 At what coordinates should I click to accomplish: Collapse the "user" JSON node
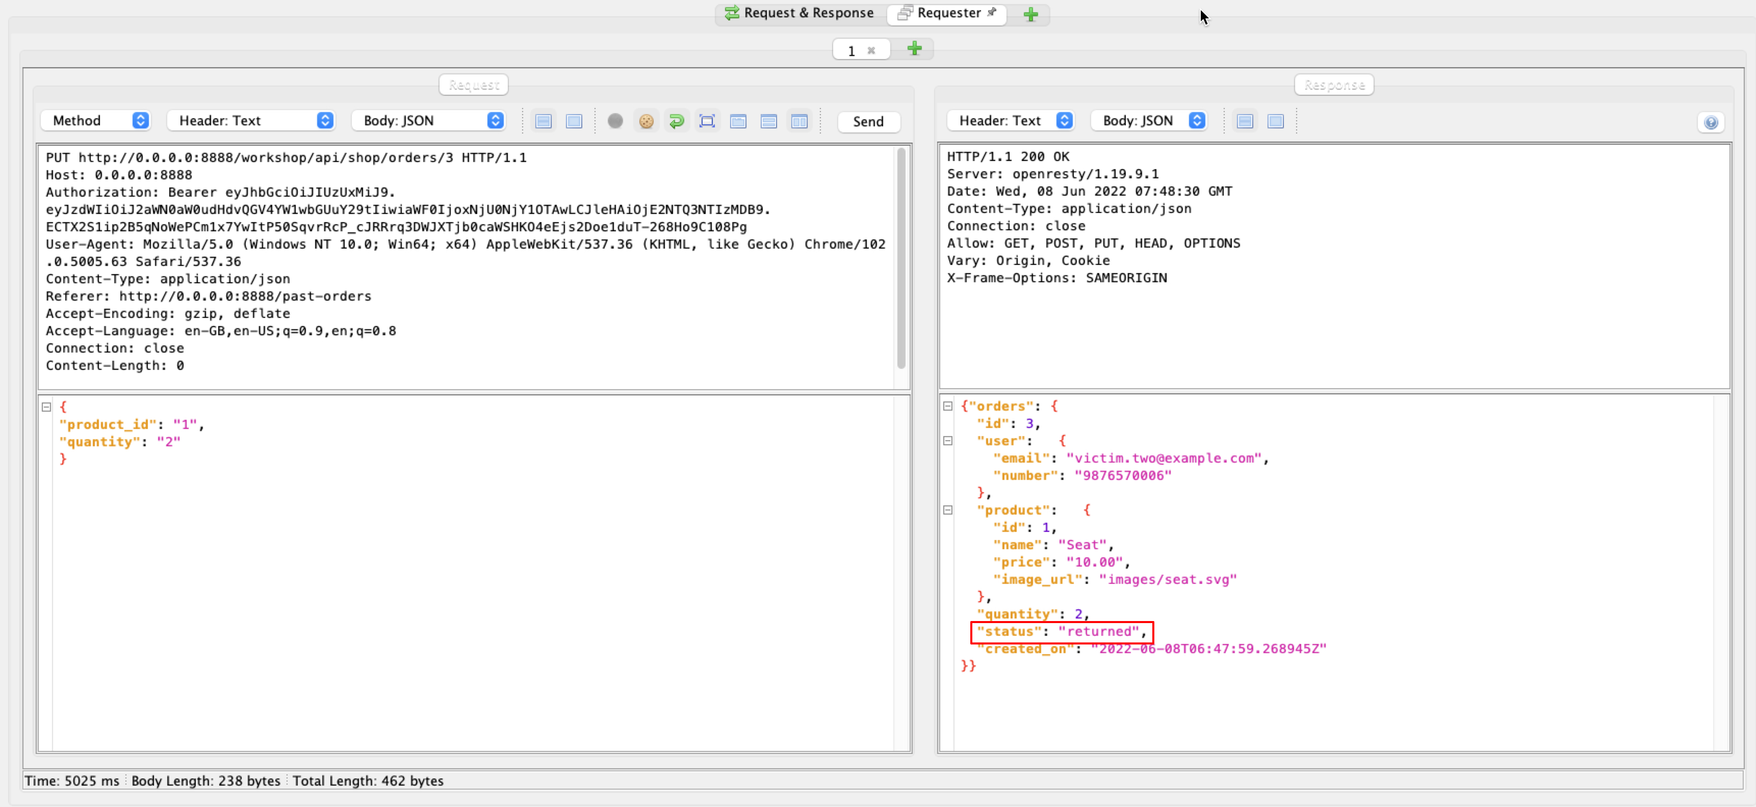947,441
